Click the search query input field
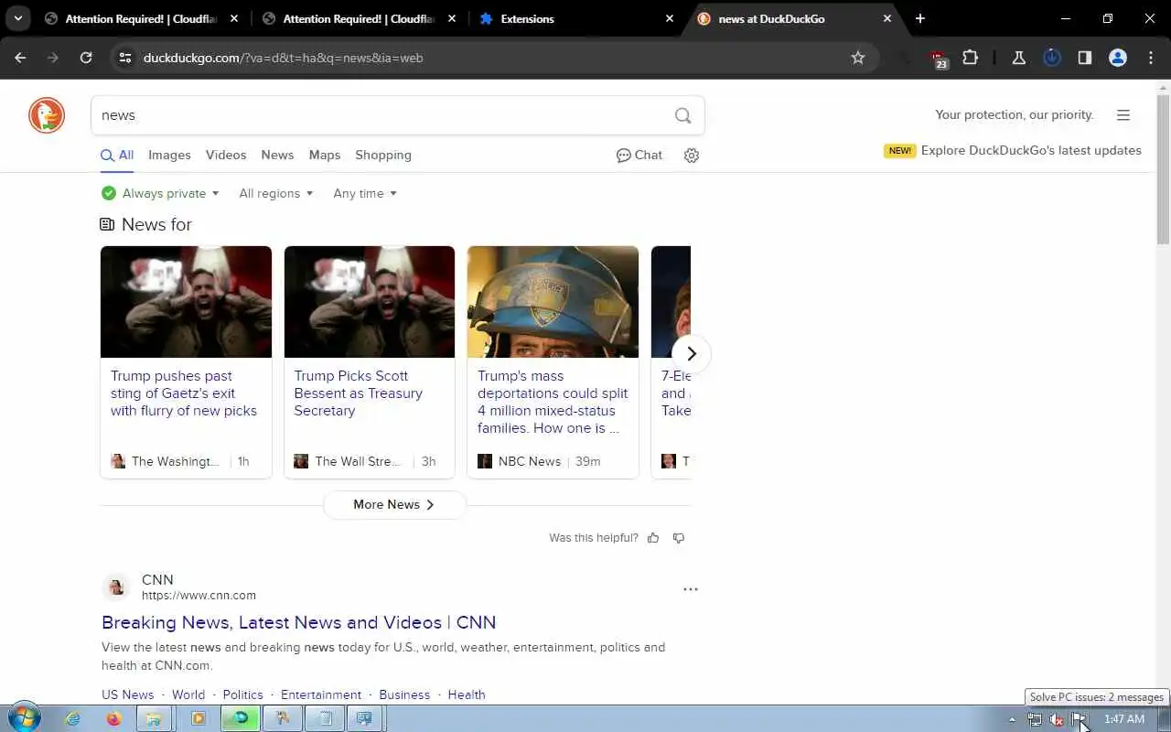The width and height of the screenshot is (1171, 732). (x=382, y=115)
